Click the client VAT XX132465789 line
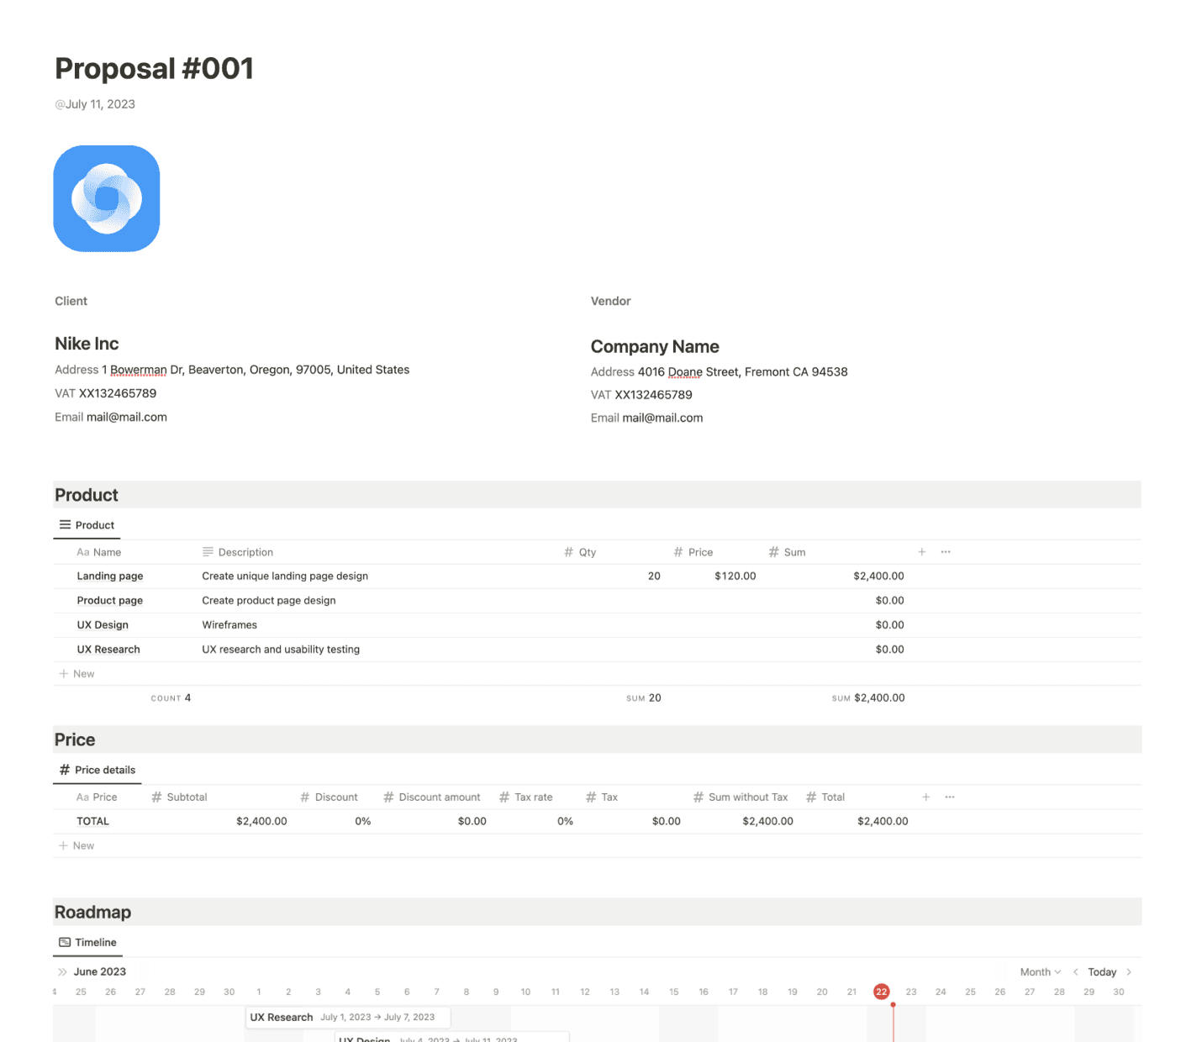The image size is (1202, 1042). 106,393
